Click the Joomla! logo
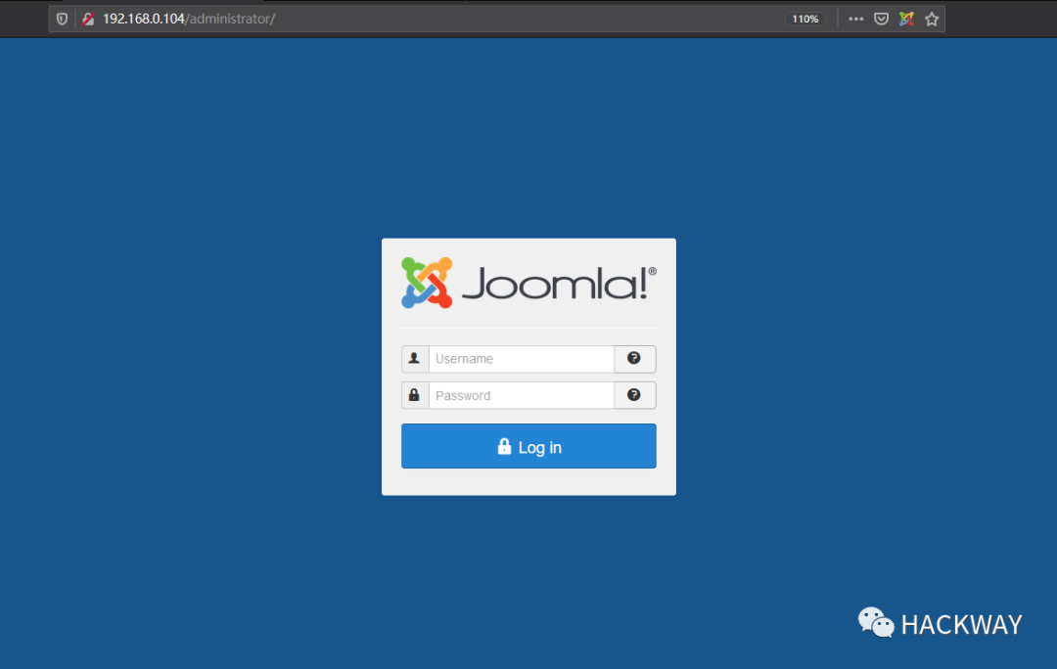1057x669 pixels. pos(528,283)
